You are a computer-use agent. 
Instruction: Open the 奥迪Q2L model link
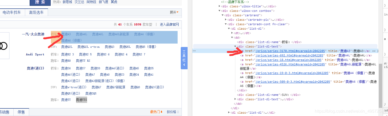67,47
